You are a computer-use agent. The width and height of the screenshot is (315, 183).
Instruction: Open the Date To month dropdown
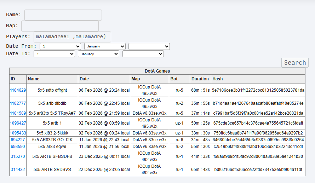[x=98, y=54]
